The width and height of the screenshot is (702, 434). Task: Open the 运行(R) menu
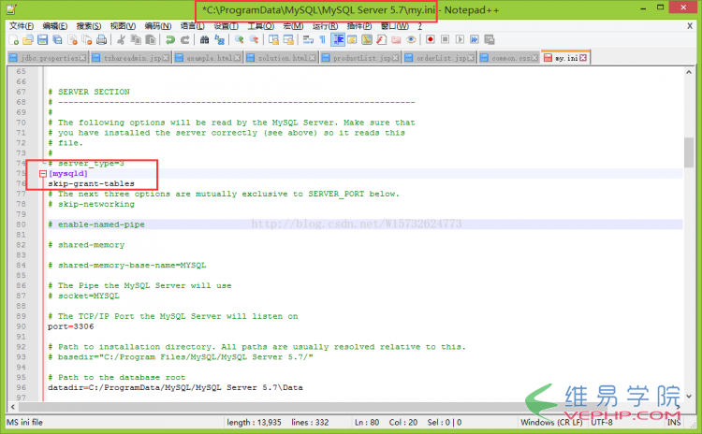click(325, 26)
